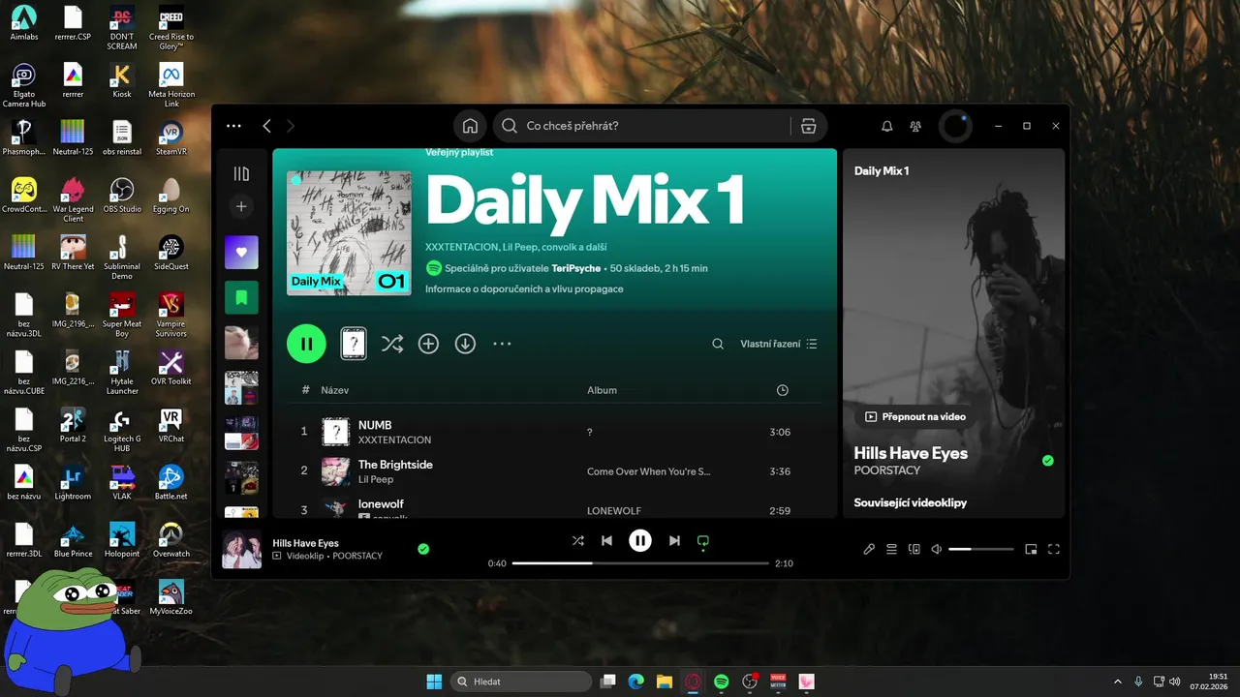Toggle shuffle in bottom player controls
1240x697 pixels.
click(578, 540)
